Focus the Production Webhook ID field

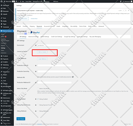click(55, 83)
